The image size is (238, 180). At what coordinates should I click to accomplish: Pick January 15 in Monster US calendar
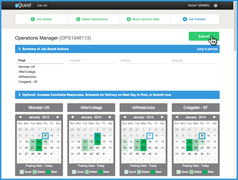tap(39, 142)
